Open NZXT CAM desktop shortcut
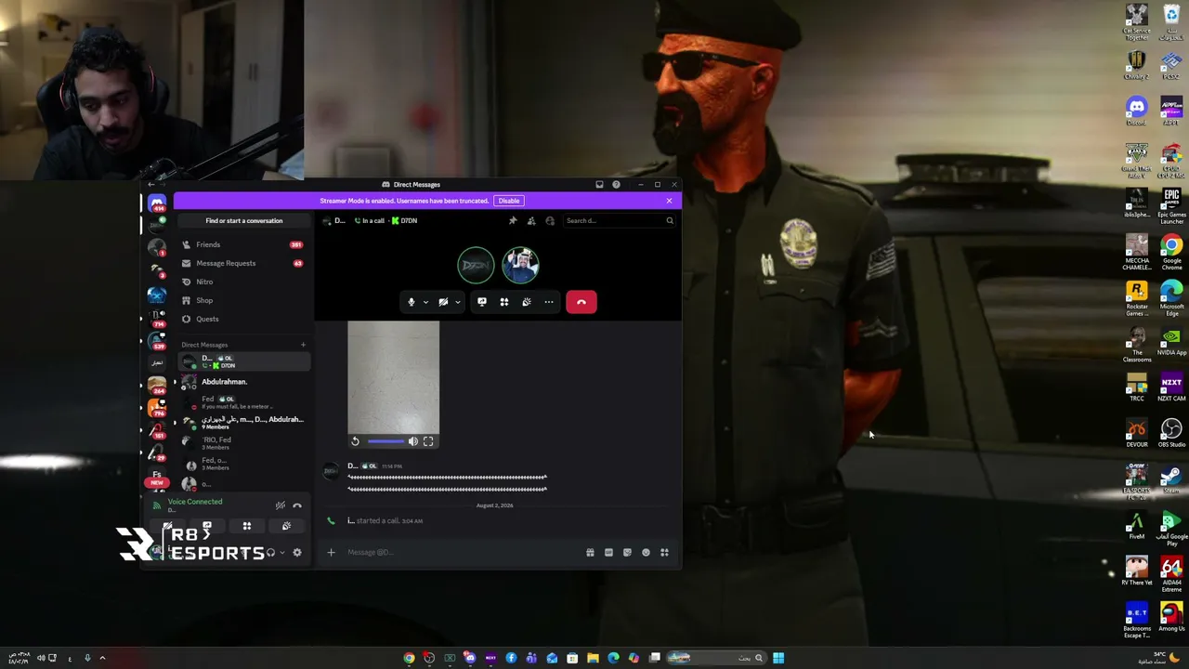 [x=1171, y=387]
